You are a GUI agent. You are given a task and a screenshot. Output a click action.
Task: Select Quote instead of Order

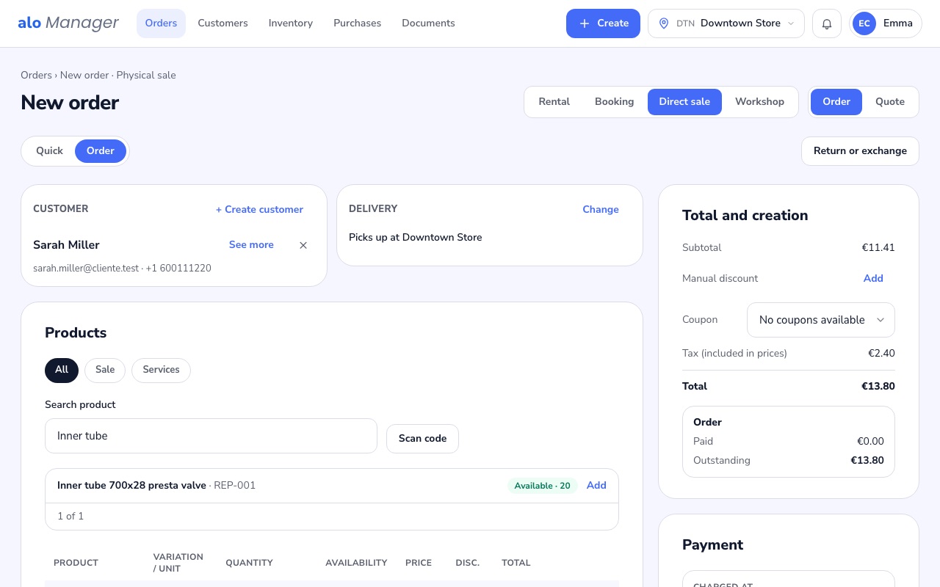click(x=890, y=102)
